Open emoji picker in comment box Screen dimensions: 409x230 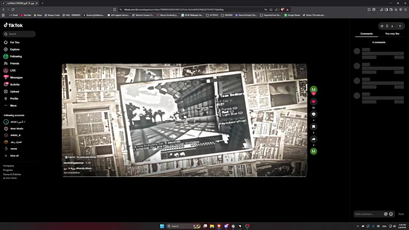pyautogui.click(x=391, y=214)
